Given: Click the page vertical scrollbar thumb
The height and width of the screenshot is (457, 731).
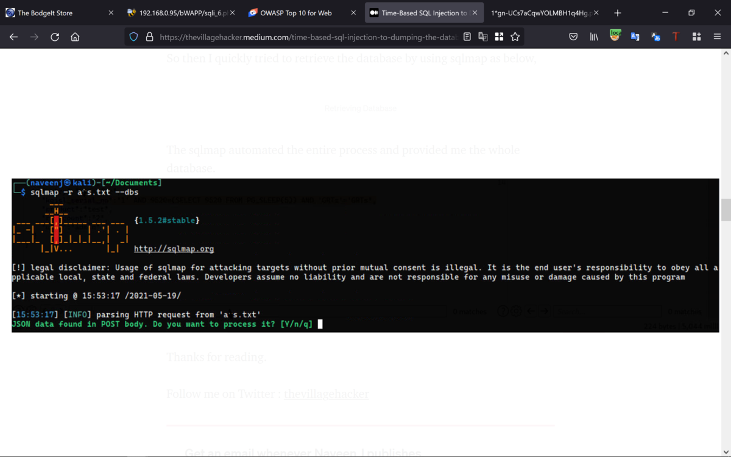Looking at the screenshot, I should coord(726,210).
